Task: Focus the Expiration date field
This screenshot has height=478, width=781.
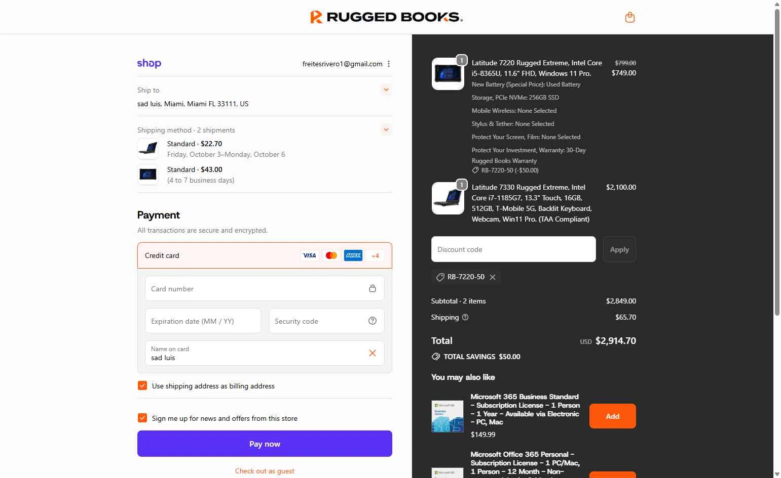Action: pyautogui.click(x=203, y=321)
